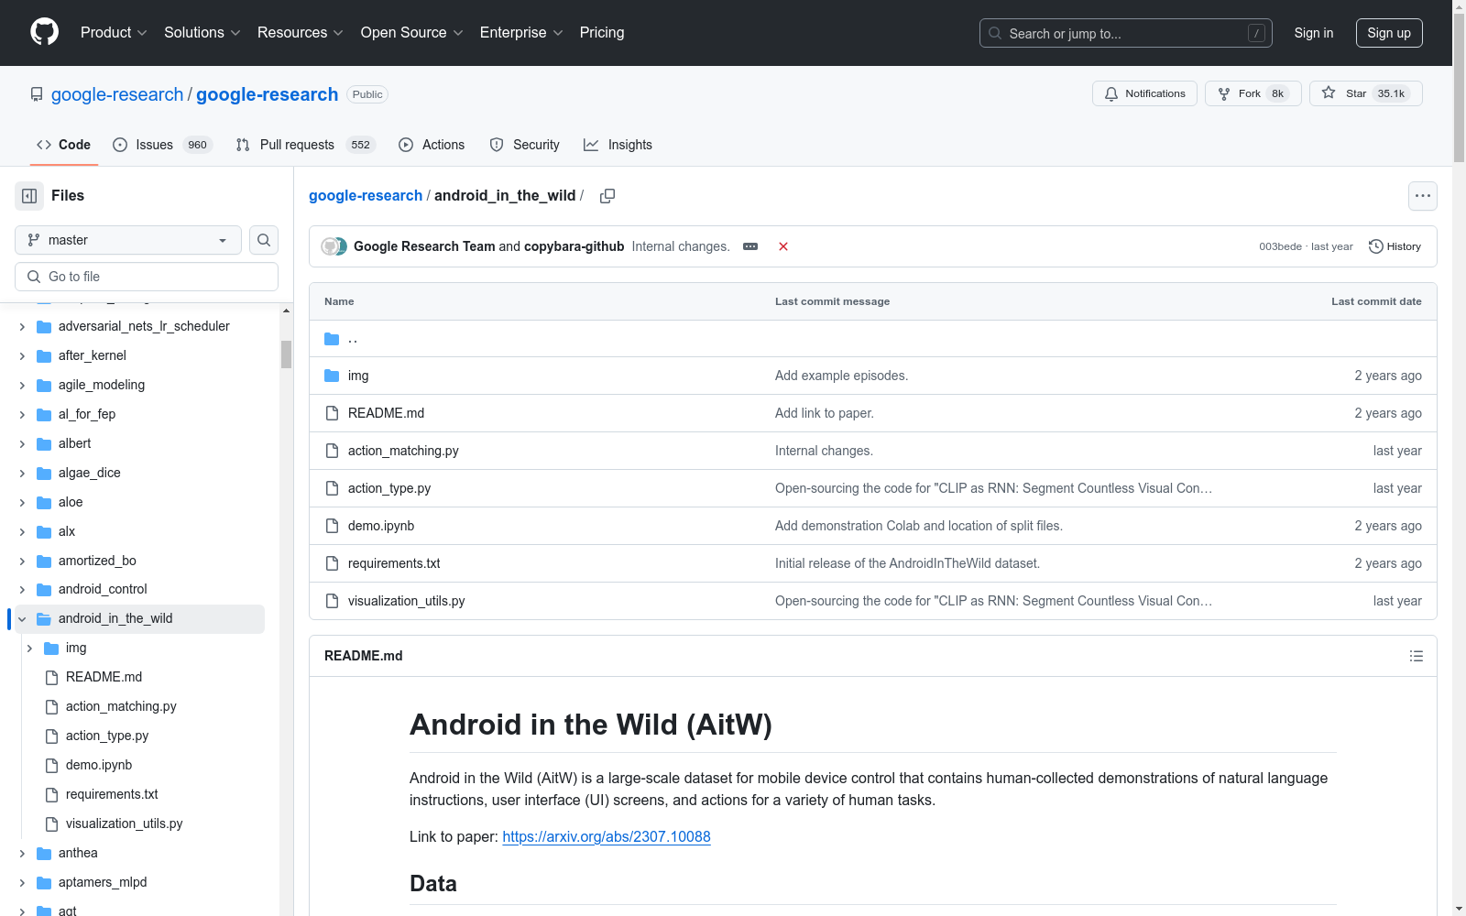This screenshot has width=1466, height=916.
Task: Open the google-research owner link
Action: [x=117, y=94]
